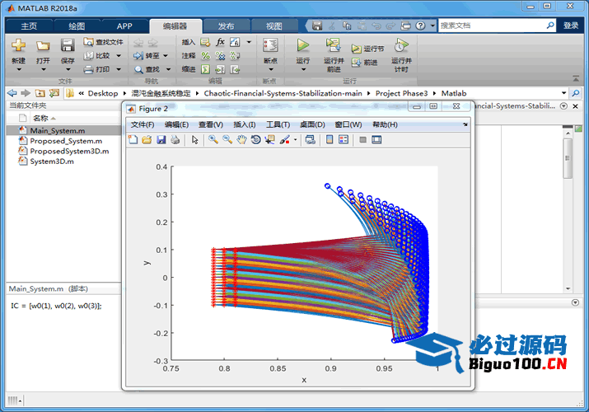Screen dimensions: 589x412
Task: Click the Data Cursor tool in Figure toolbar
Action: [x=269, y=140]
